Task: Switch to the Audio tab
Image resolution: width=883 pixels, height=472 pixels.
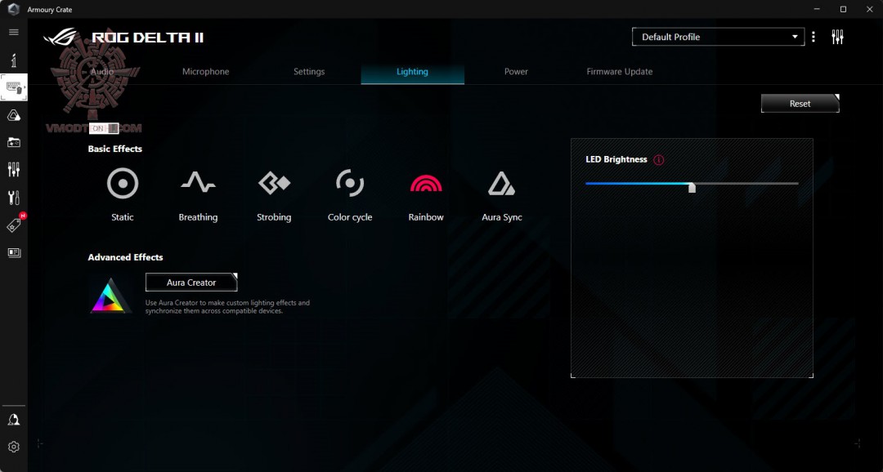Action: click(x=102, y=72)
